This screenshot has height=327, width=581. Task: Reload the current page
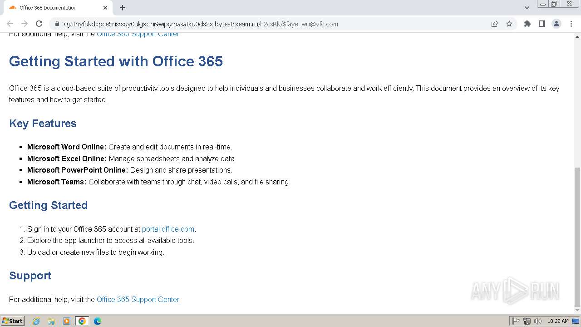[39, 24]
